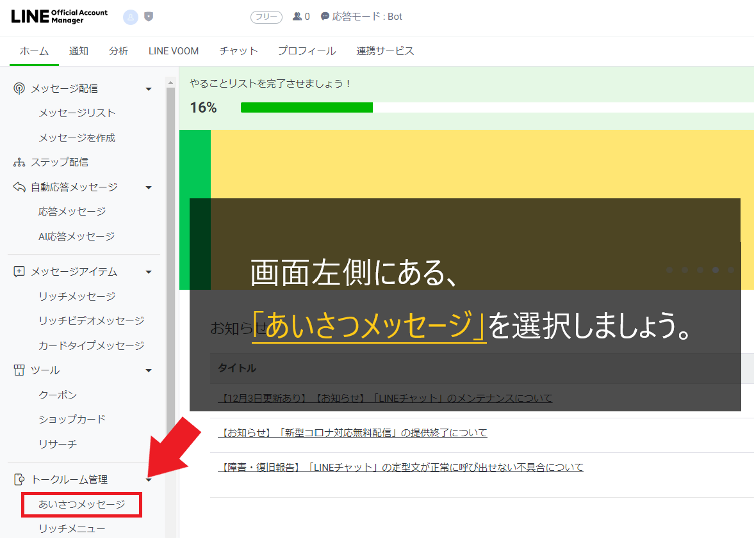
Task: Open the LINE VOOM tab
Action: pos(174,51)
